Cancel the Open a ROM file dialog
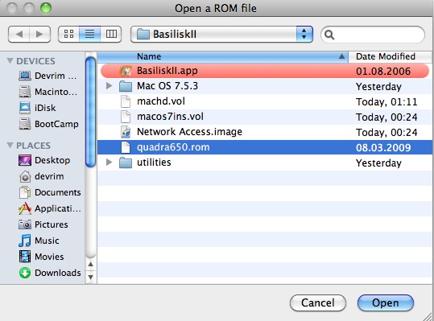Viewport: 434px width, 321px height. (x=318, y=302)
